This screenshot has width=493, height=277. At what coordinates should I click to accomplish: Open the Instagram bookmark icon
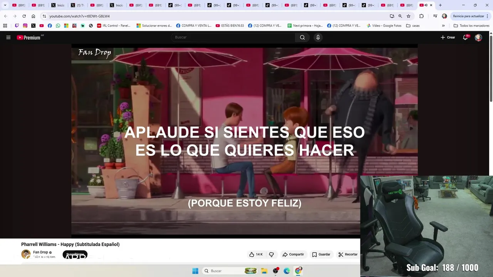pos(25,26)
